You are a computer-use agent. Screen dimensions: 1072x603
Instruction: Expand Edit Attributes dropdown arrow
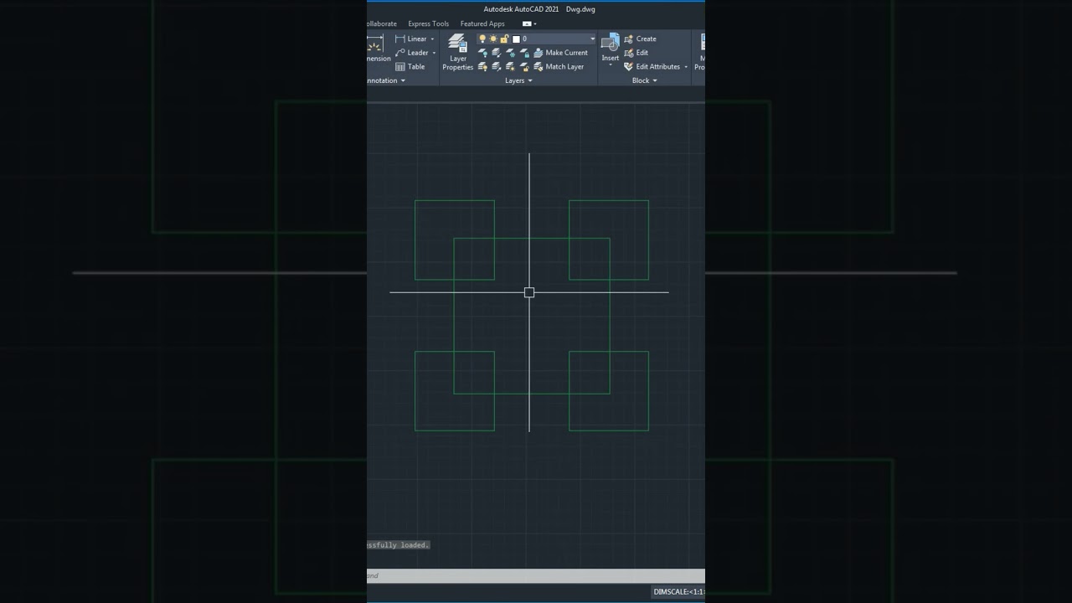[x=686, y=67]
